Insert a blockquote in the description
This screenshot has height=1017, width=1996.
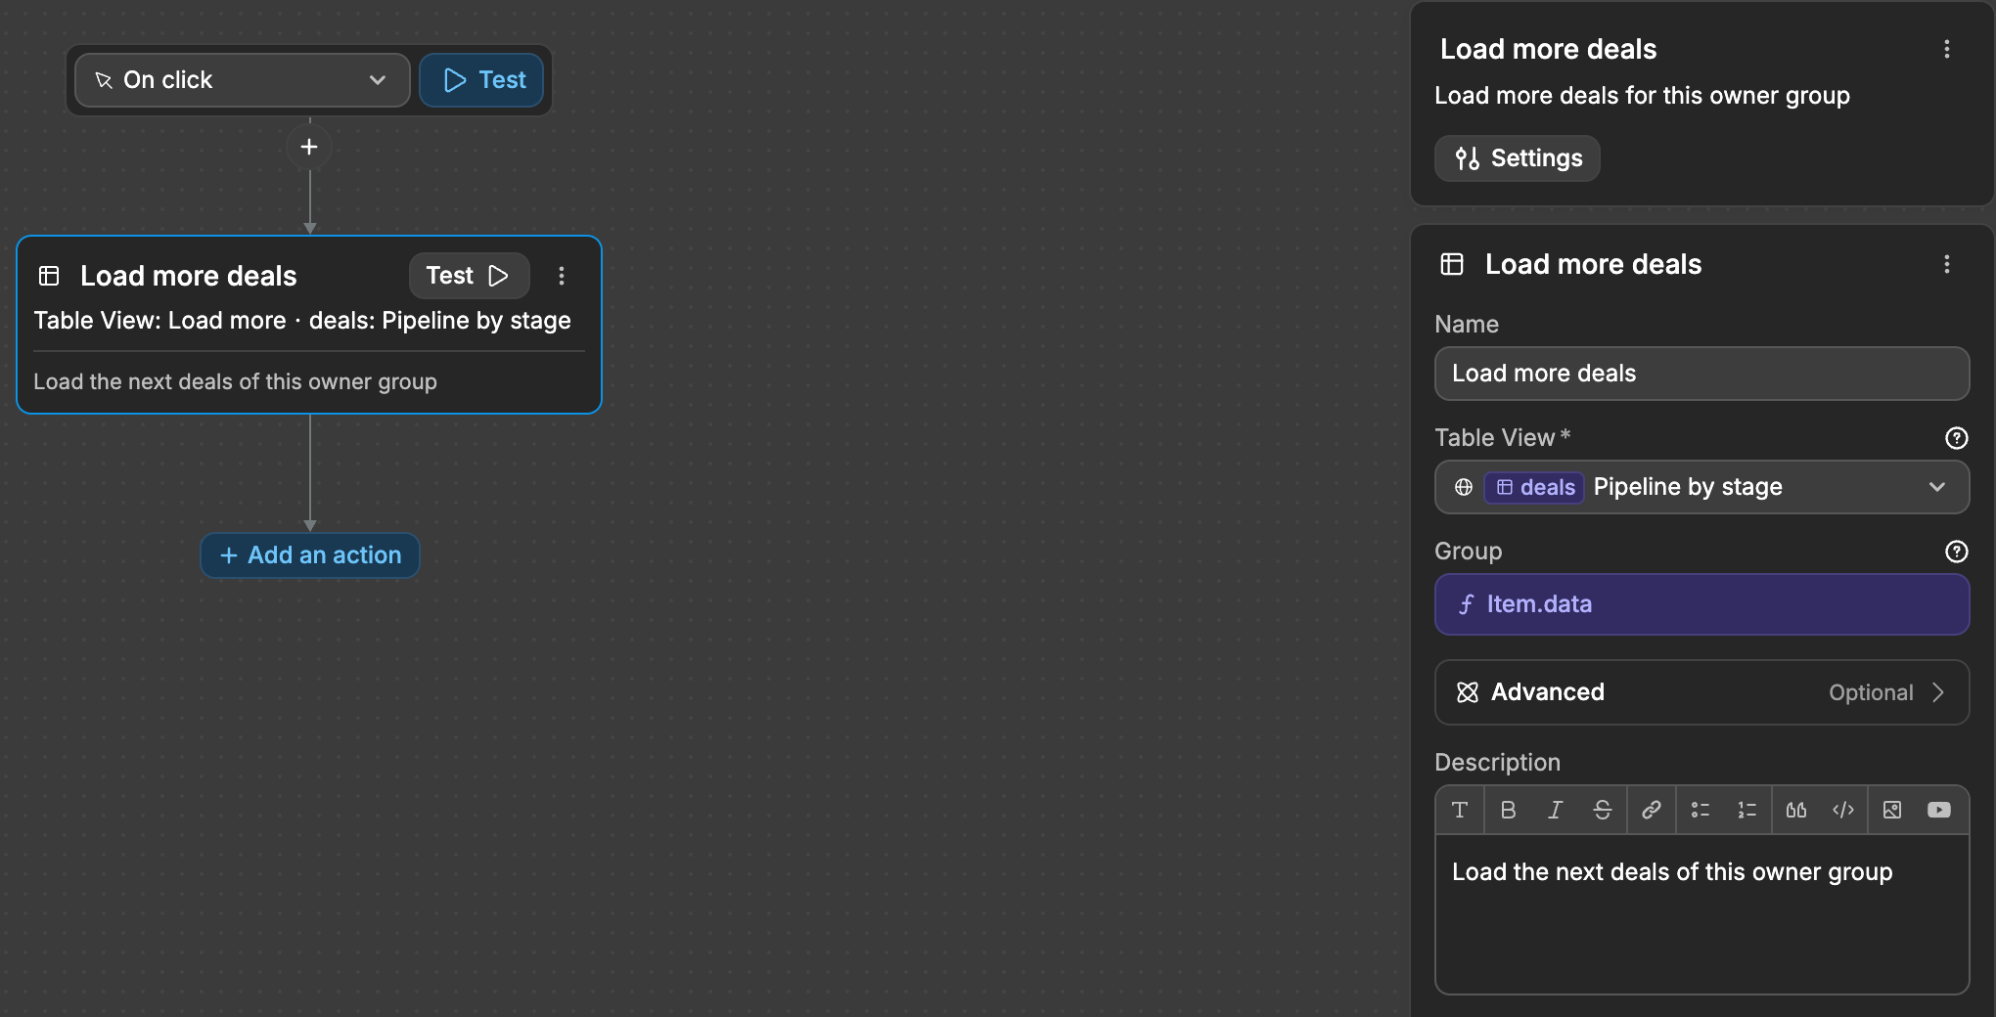click(1796, 810)
